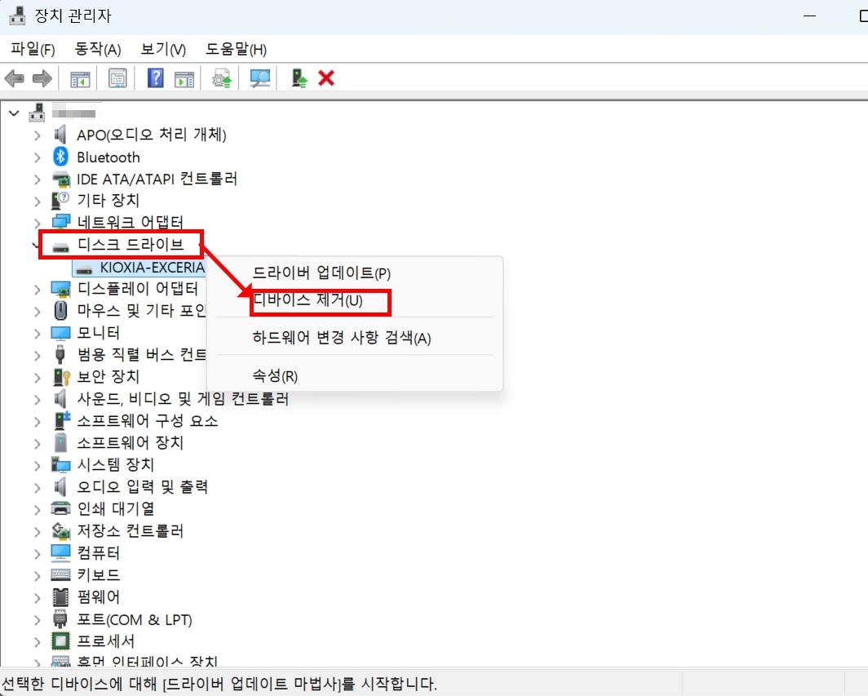Select the 프로세서 tree item
Image resolution: width=868 pixels, height=696 pixels.
pos(106,641)
